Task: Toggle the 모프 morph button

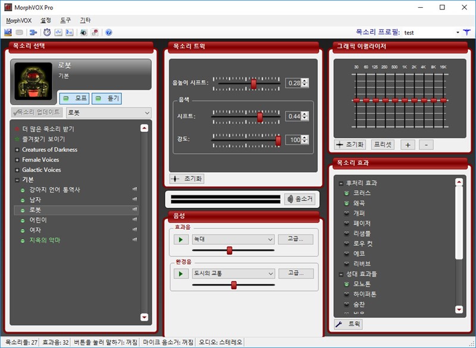Action: 74,98
